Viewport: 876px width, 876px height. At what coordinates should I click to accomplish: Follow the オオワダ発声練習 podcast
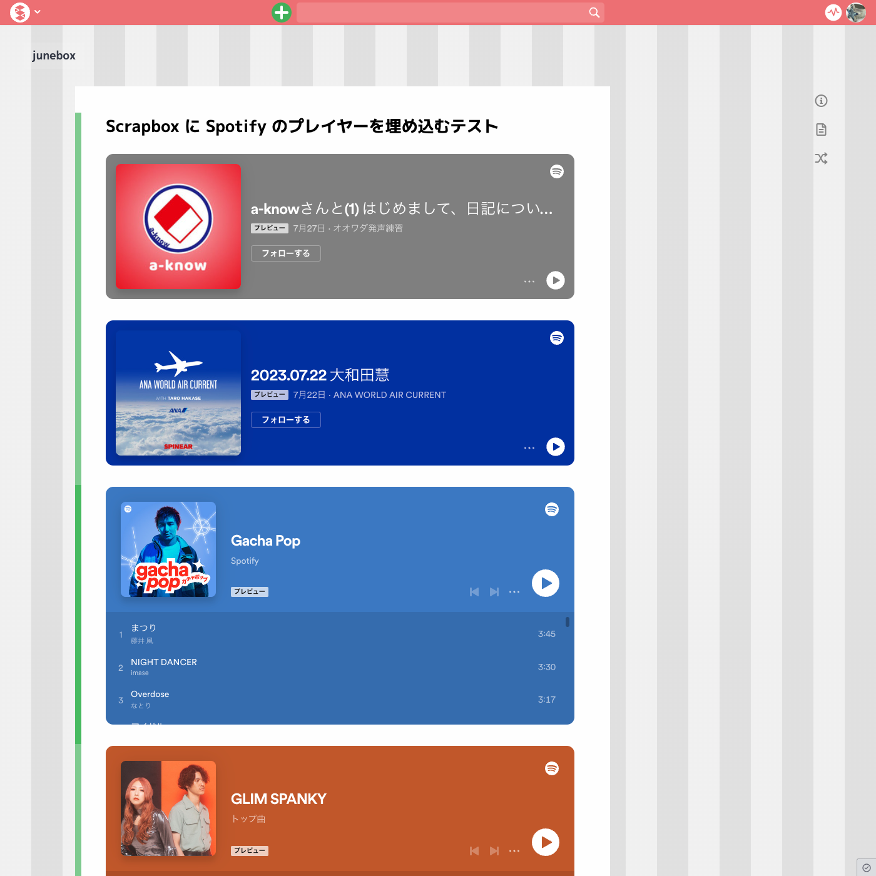coord(286,253)
